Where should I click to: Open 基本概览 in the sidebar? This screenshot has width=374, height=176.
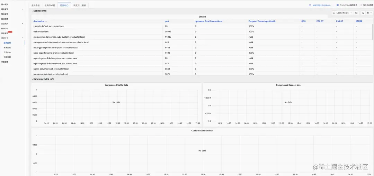5,4
